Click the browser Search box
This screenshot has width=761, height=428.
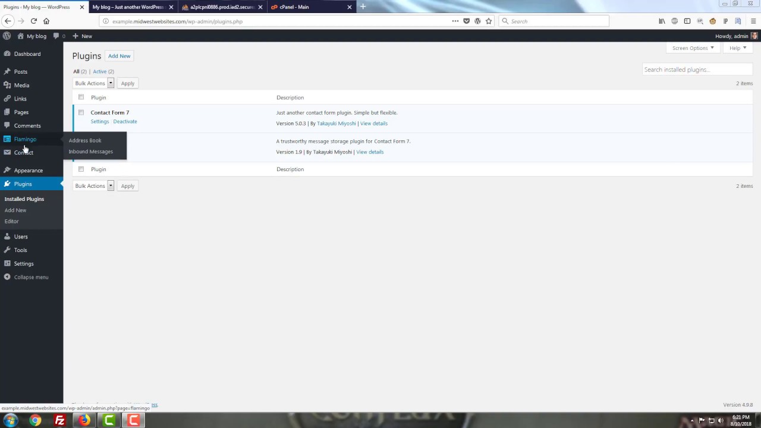coord(554,21)
